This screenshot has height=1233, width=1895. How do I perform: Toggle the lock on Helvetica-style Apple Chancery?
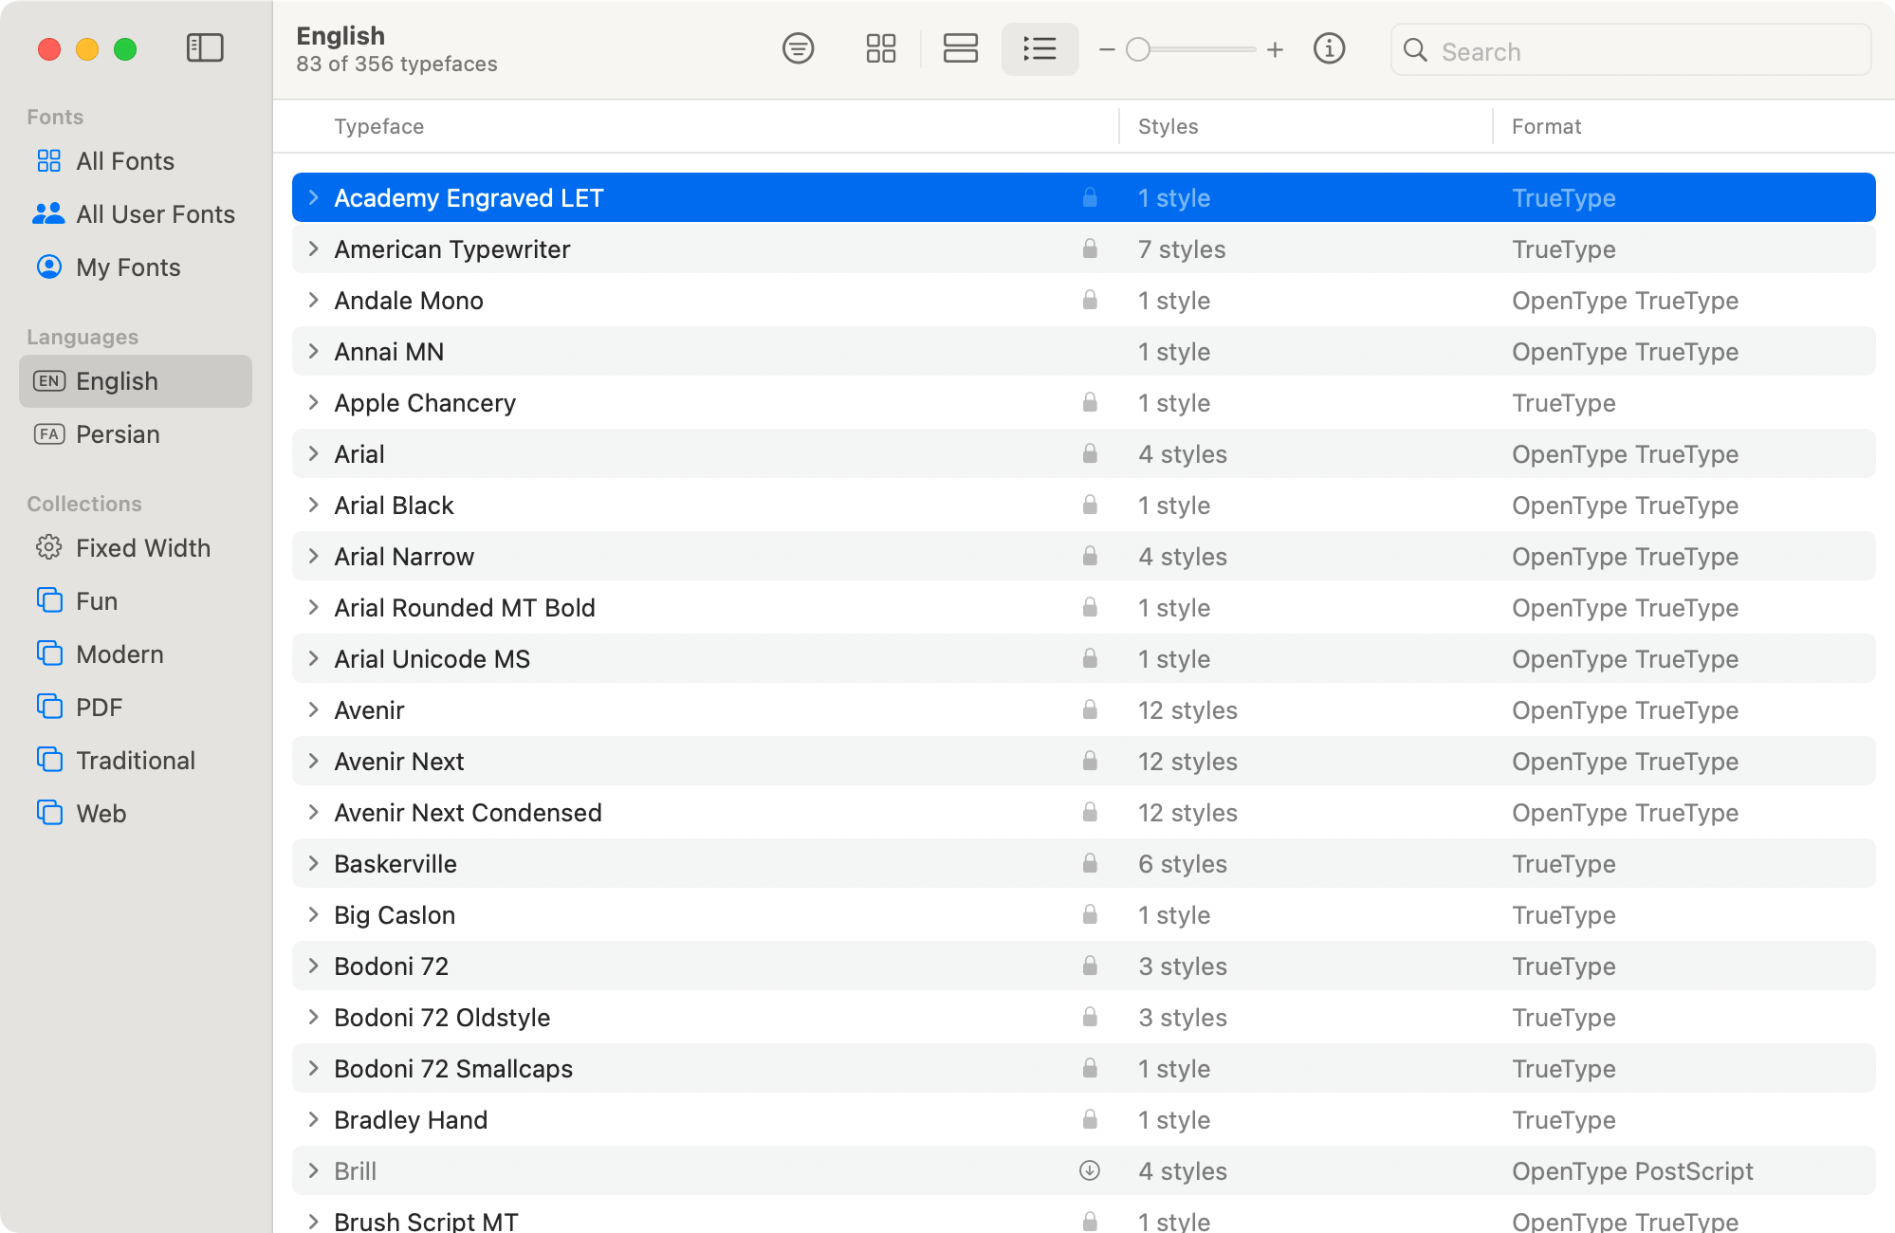1089,402
